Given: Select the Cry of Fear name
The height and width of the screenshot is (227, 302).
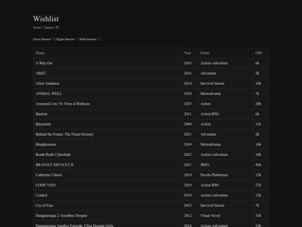Looking at the screenshot, I should [44, 205].
